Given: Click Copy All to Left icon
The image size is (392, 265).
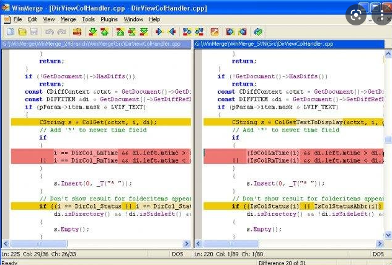Looking at the screenshot, I should [243, 32].
